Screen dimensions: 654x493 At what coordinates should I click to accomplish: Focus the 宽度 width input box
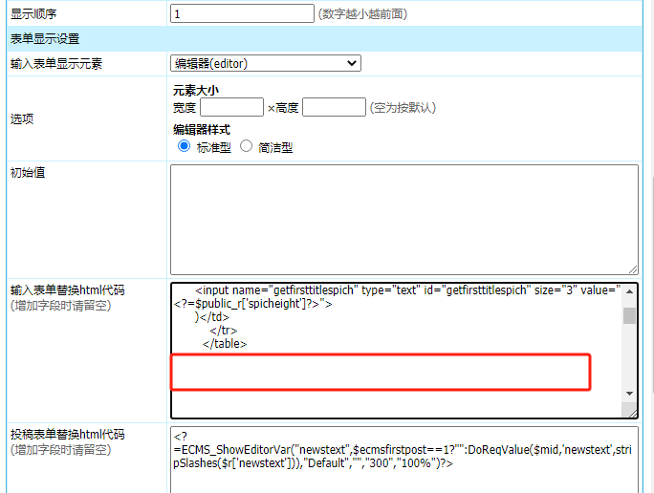coord(231,107)
